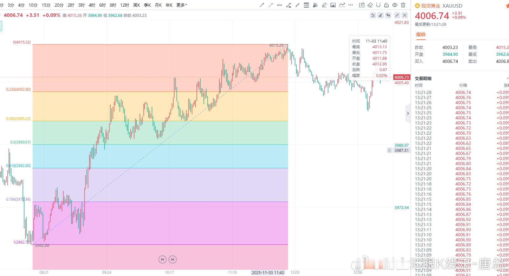Select the trend line chart tool

tap(342, 5)
